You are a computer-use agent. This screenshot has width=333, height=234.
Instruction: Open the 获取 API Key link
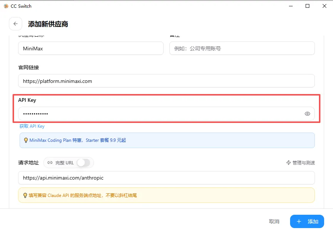click(32, 126)
